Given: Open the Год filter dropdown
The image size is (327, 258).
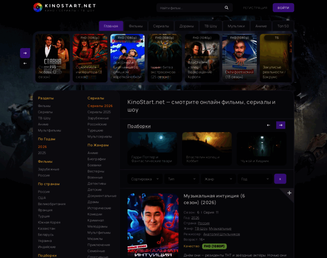Looking at the screenshot, I should 255,179.
